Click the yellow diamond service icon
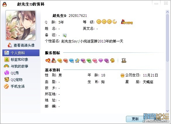Viewport: 171px width, 124px height. (60, 61)
